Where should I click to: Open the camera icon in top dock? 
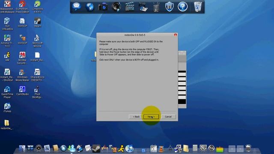103,7
